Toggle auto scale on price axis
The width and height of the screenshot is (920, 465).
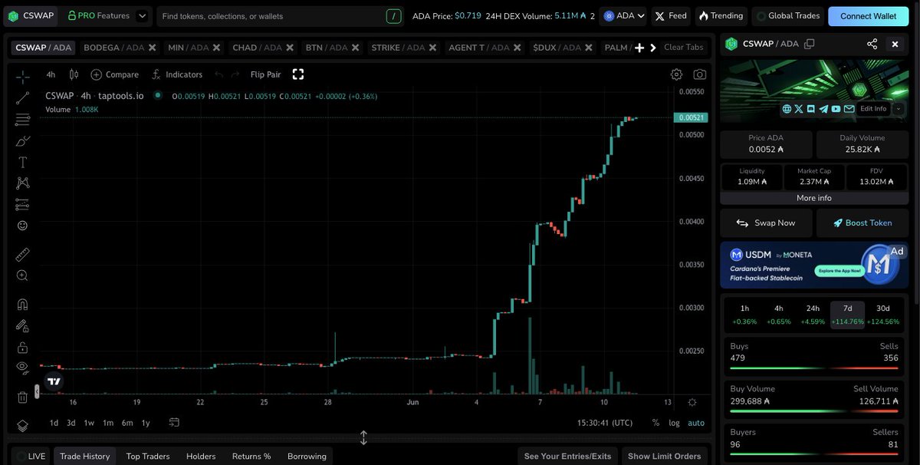[696, 423]
